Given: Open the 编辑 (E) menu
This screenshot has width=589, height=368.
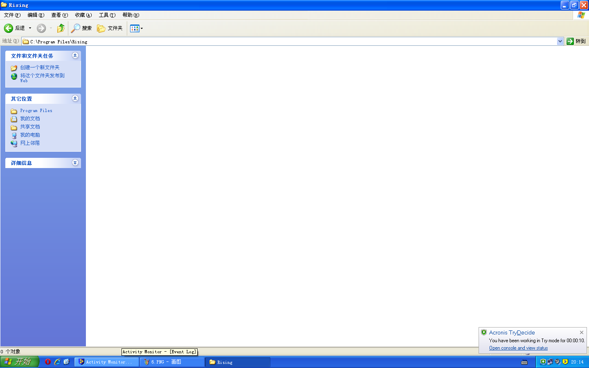Looking at the screenshot, I should click(36, 15).
